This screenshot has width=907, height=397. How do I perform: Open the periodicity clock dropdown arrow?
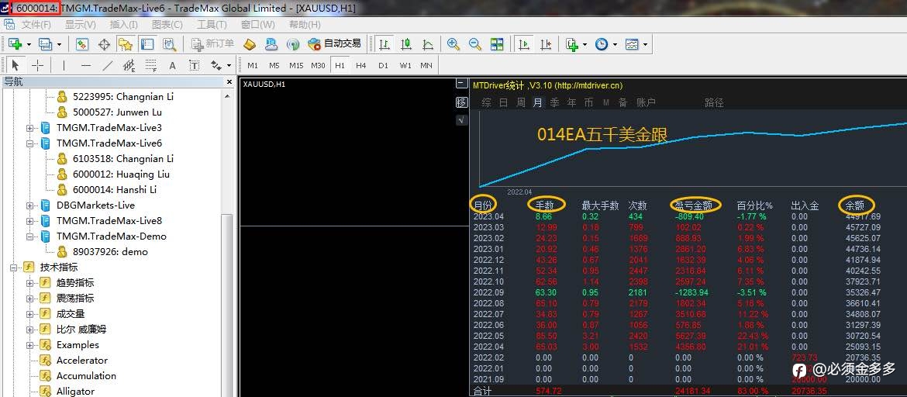[x=615, y=44]
